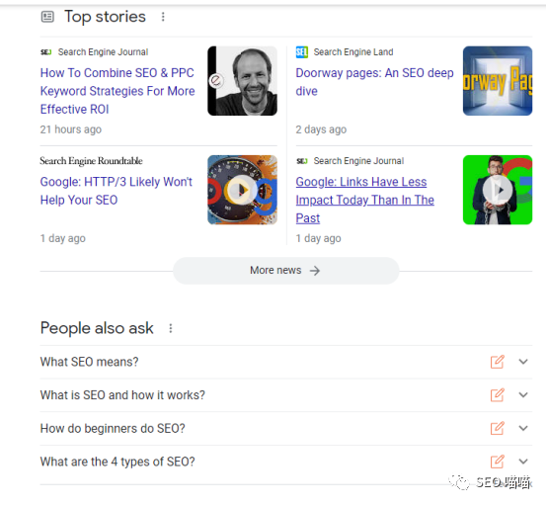This screenshot has width=547, height=506.
Task: Open the "Google: Links Have Less Impact" story
Action: (x=365, y=200)
